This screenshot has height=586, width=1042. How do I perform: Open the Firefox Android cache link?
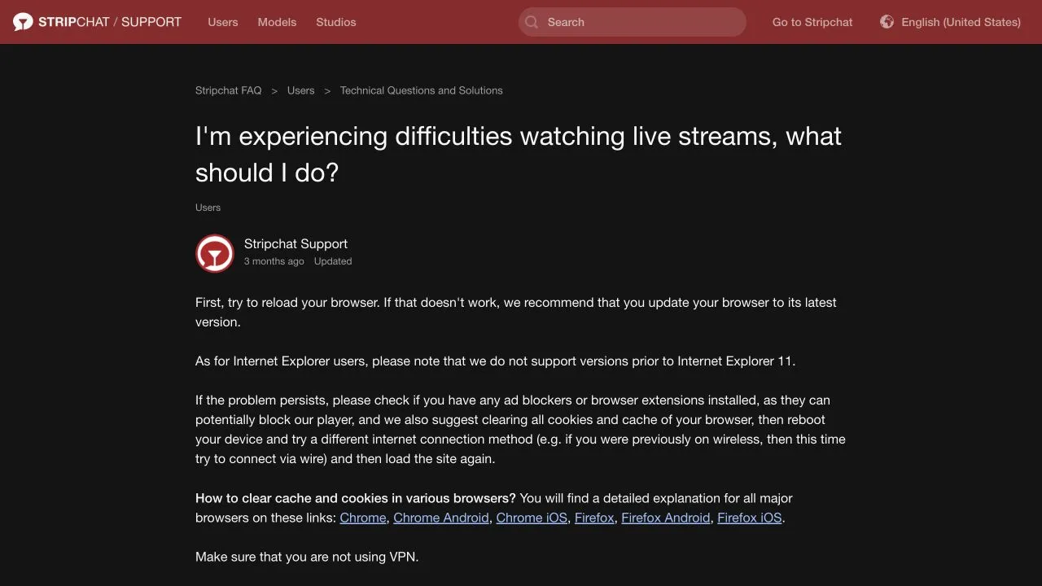[666, 518]
